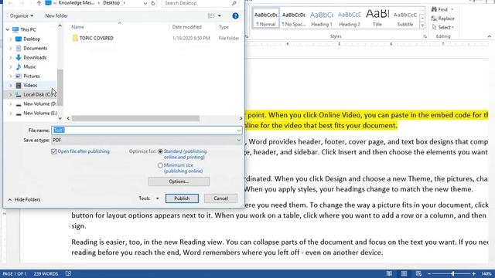Apply the Heading 2 style
This screenshot has height=278, width=495.
pos(349,19)
